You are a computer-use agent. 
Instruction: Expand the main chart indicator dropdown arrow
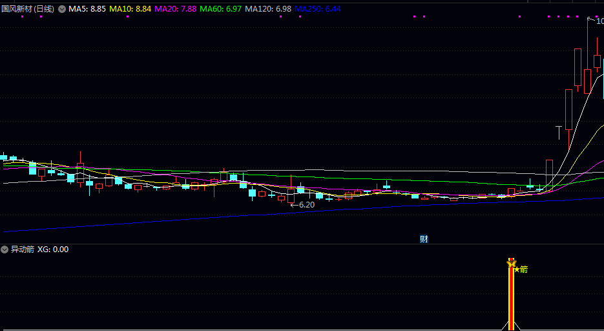[x=62, y=9]
